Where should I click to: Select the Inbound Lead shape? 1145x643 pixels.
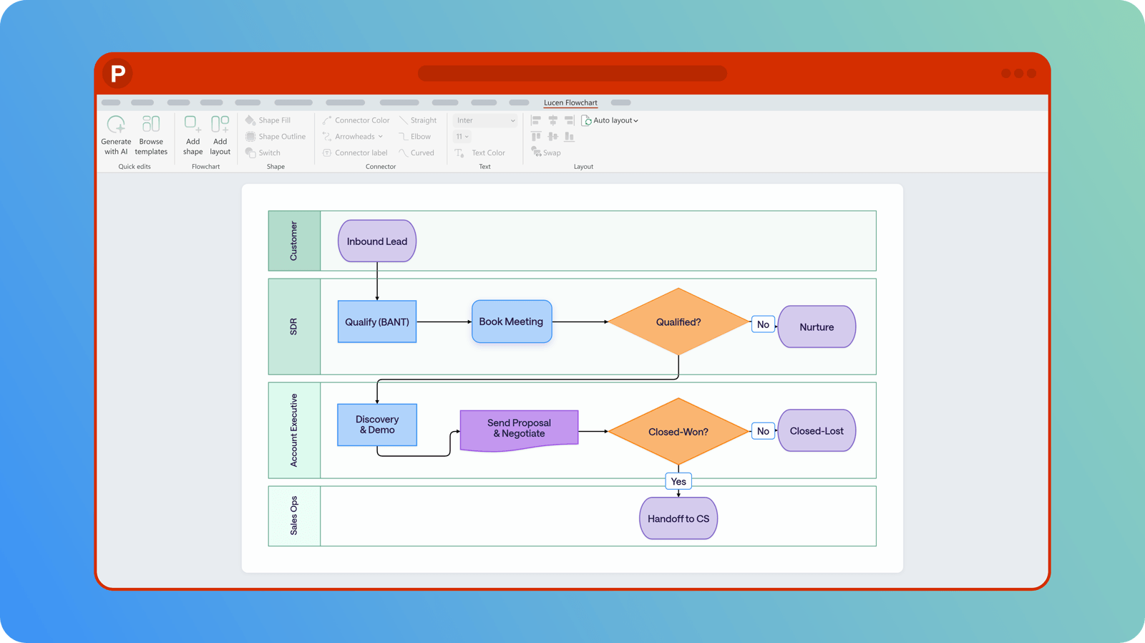click(x=377, y=241)
